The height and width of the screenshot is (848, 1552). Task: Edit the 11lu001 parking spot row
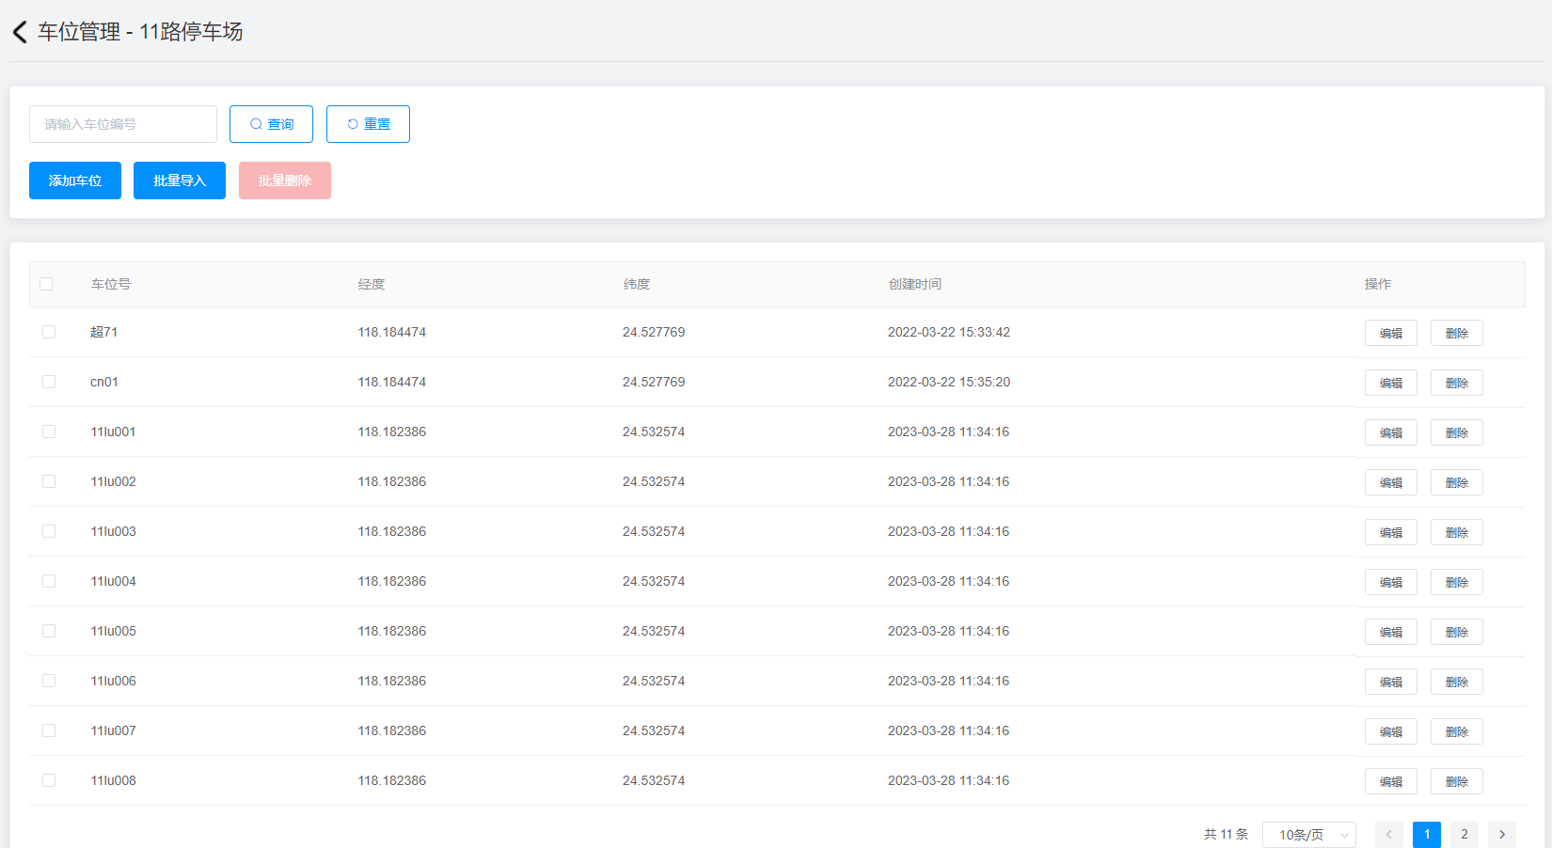(1390, 432)
